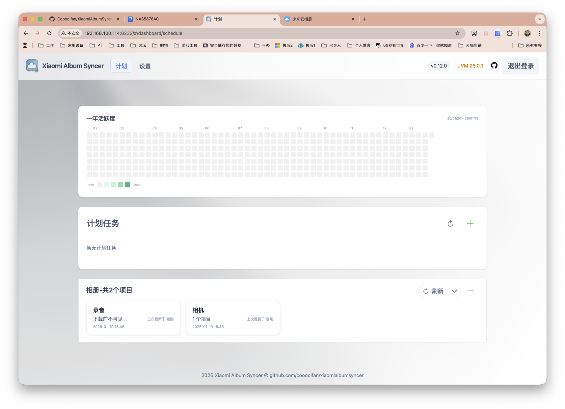This screenshot has height=409, width=565.
Task: Open the browser extensions puzzle icon
Action: [x=510, y=33]
